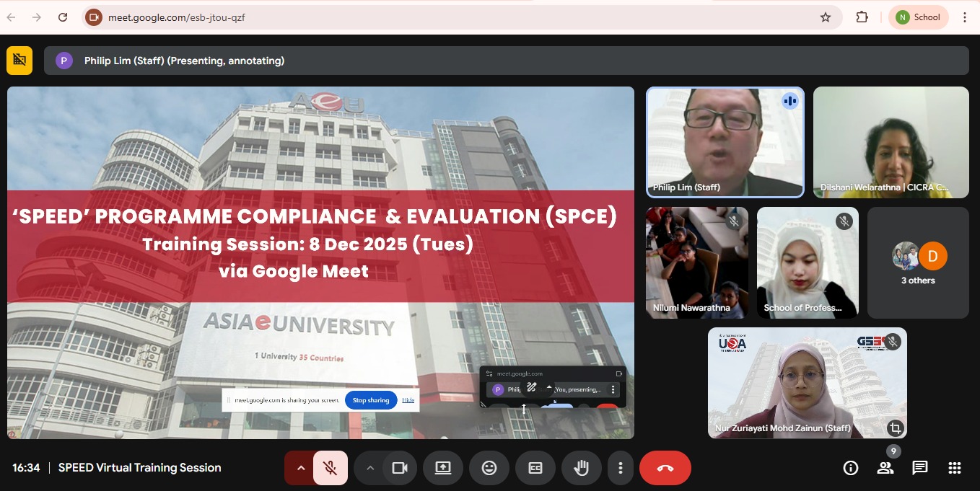
Task: Unmute the microphone button
Action: coord(331,468)
